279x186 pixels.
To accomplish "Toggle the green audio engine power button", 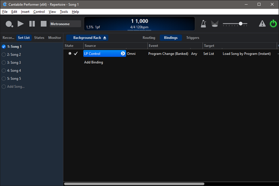I will pyautogui.click(x=273, y=24).
